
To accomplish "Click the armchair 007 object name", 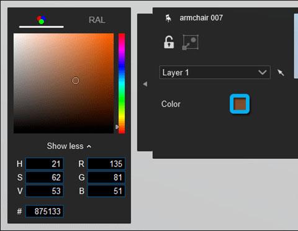I will [201, 18].
